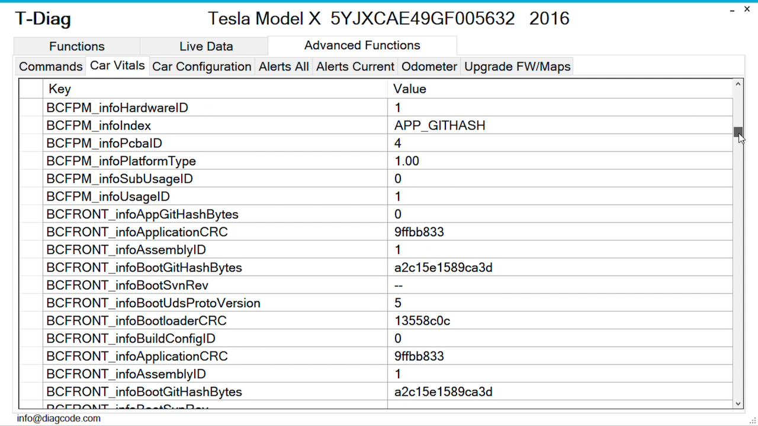Open the Live Data tab
The height and width of the screenshot is (426, 758).
click(x=206, y=46)
